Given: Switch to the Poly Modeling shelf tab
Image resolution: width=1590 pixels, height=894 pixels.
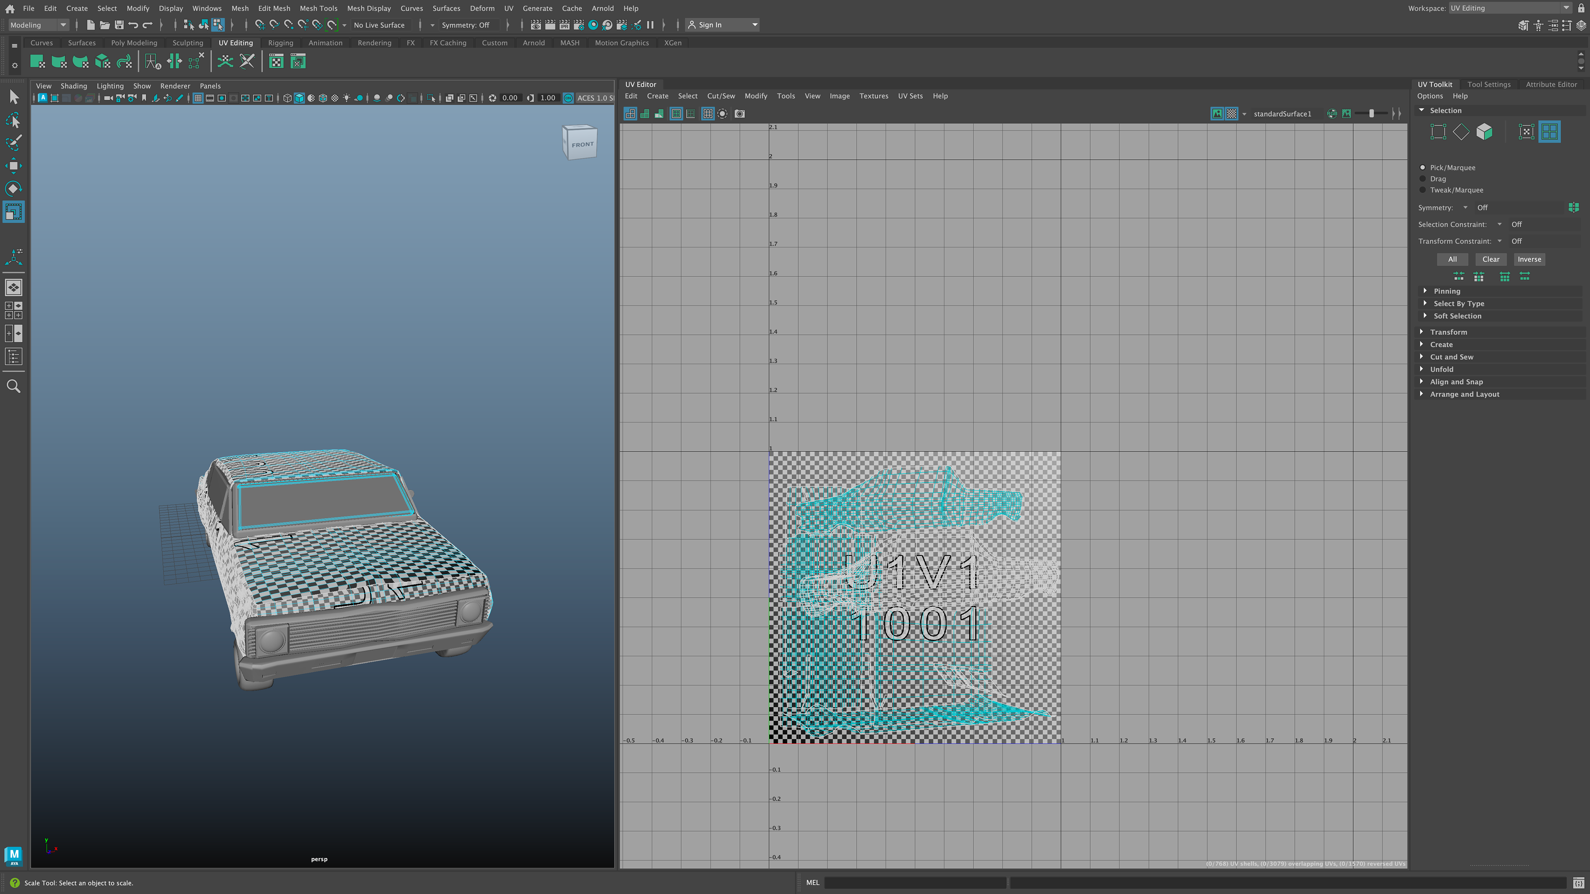Looking at the screenshot, I should (134, 43).
